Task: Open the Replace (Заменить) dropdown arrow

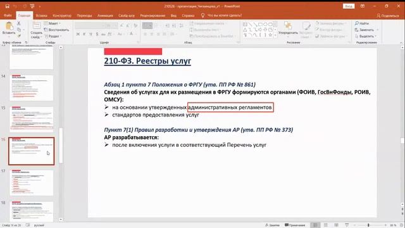Action: point(378,30)
